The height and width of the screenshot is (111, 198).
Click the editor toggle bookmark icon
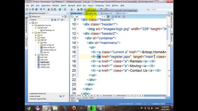(113, 17)
